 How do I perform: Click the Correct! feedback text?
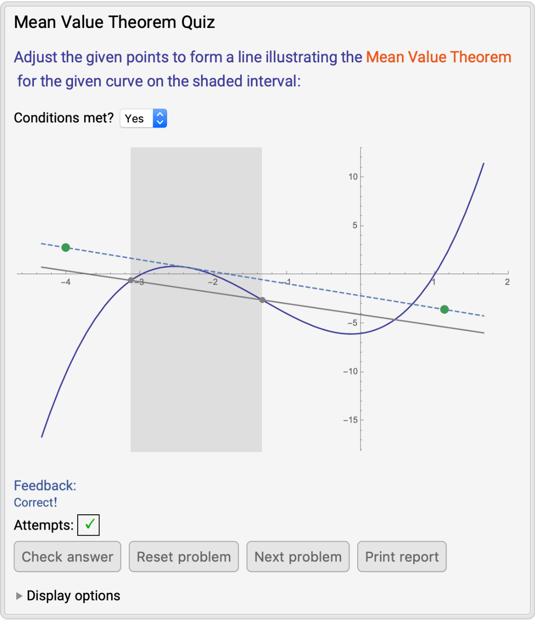click(x=35, y=503)
